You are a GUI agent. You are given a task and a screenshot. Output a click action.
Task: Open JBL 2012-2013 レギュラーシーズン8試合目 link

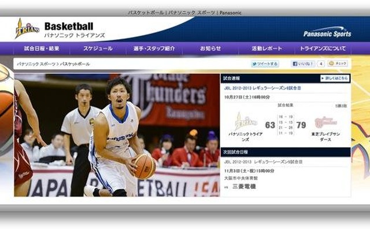point(262,88)
